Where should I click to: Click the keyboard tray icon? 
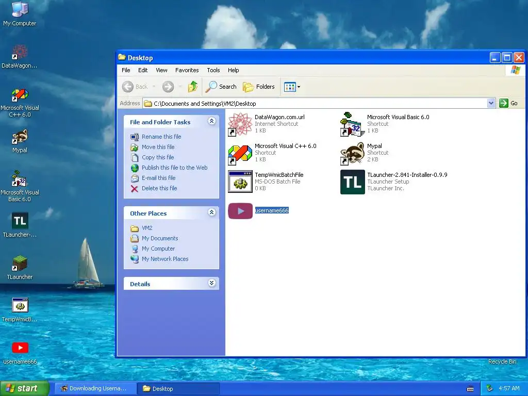click(470, 389)
